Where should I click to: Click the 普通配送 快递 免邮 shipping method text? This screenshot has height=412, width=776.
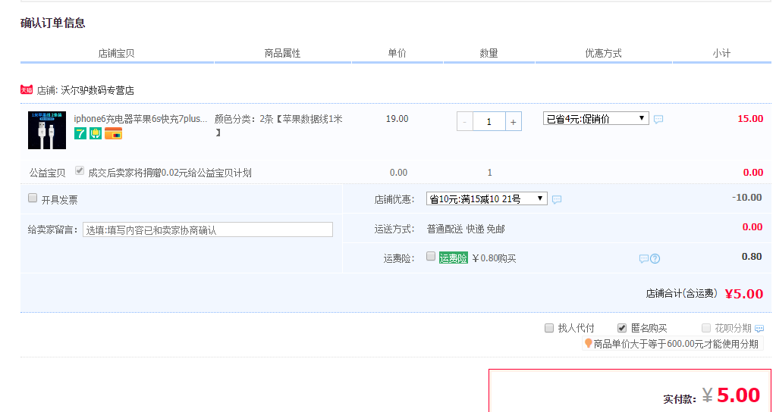466,229
